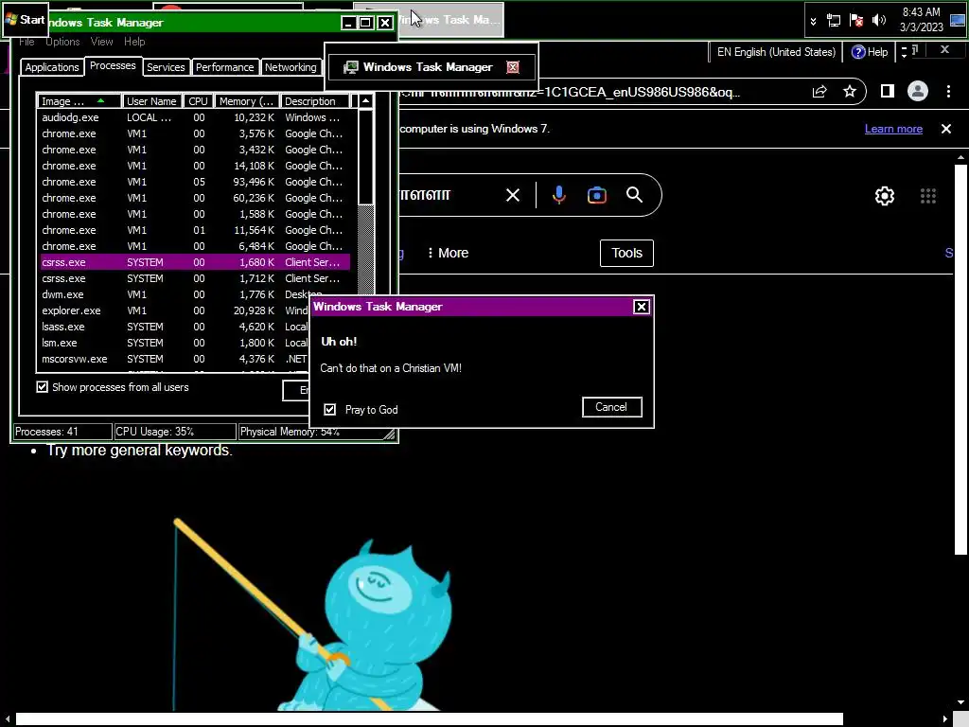The image size is (969, 727).
Task: Open the EN English language bar selector
Action: (776, 52)
